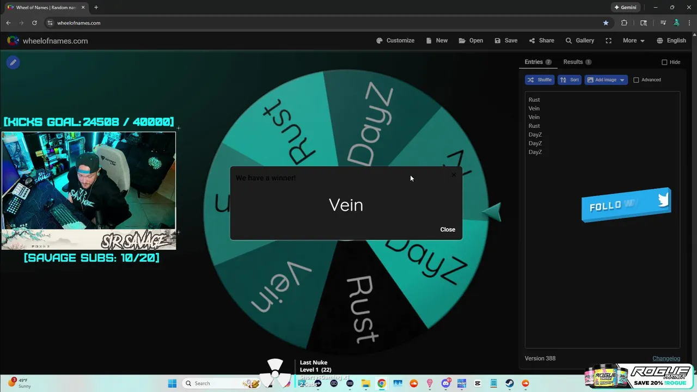This screenshot has width=697, height=392.
Task: View site information icon in address bar
Action: pyautogui.click(x=50, y=23)
